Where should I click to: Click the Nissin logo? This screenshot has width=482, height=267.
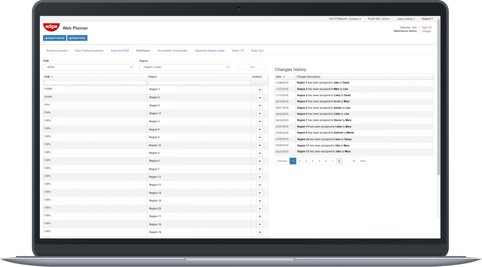pyautogui.click(x=51, y=27)
